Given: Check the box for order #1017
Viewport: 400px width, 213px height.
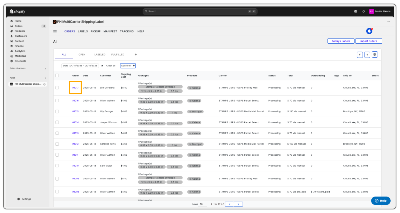Looking at the screenshot, I should point(57,88).
